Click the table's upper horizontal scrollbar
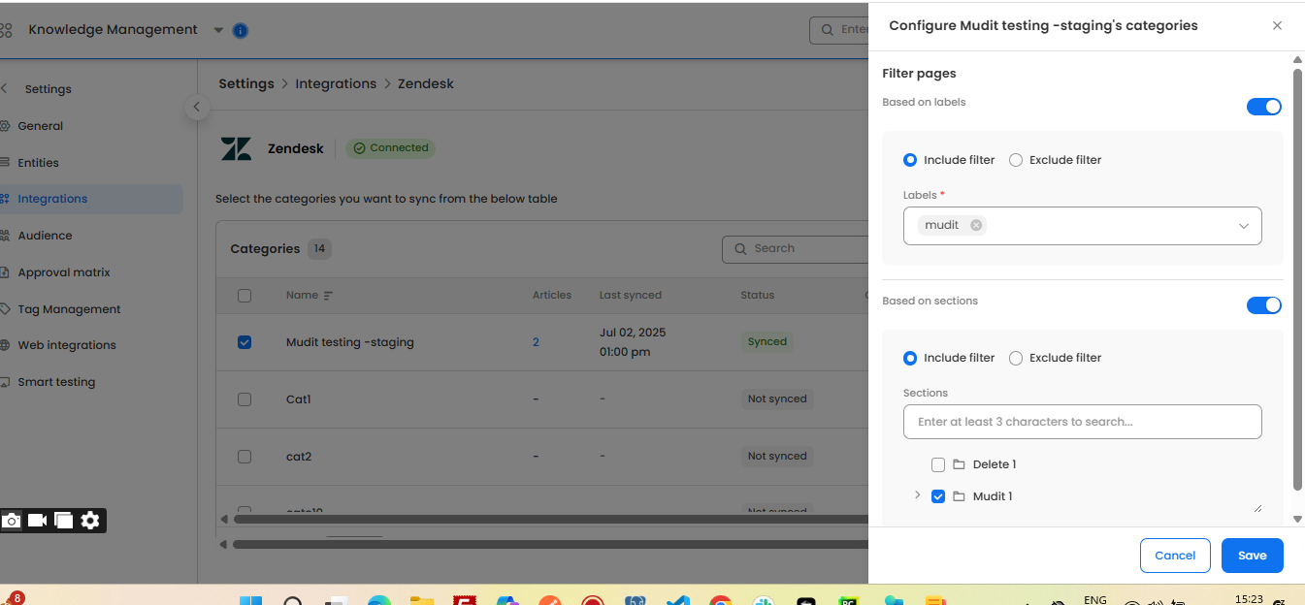 coord(551,519)
